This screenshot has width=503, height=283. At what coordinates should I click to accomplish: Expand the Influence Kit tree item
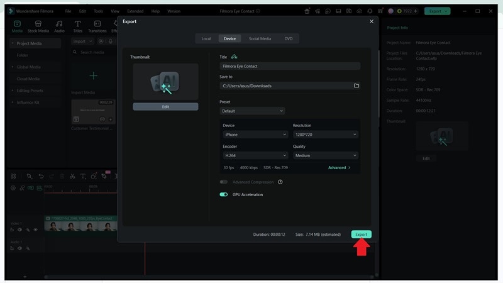coord(13,103)
